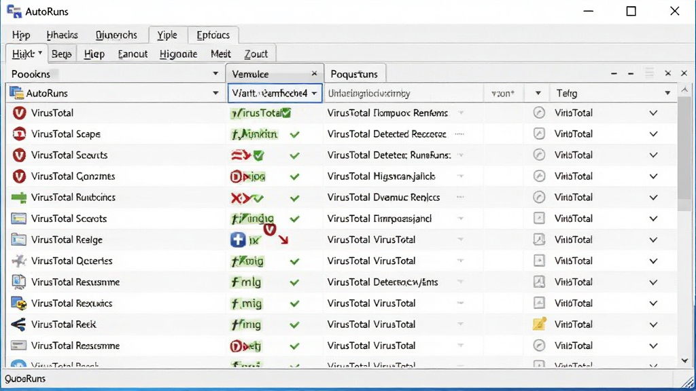Open the Diunerchs menu
696x391 pixels.
click(116, 35)
